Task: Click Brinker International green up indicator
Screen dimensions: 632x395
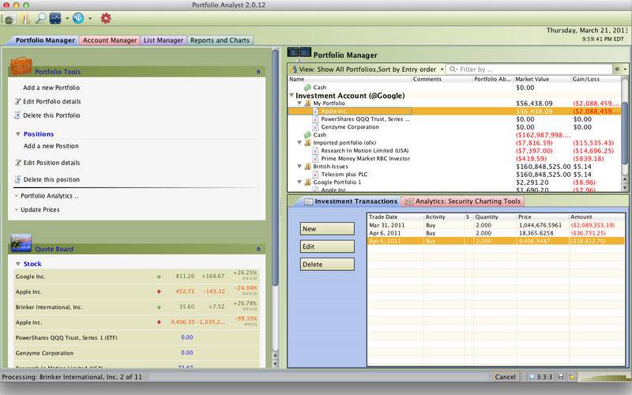Action: pos(159,307)
